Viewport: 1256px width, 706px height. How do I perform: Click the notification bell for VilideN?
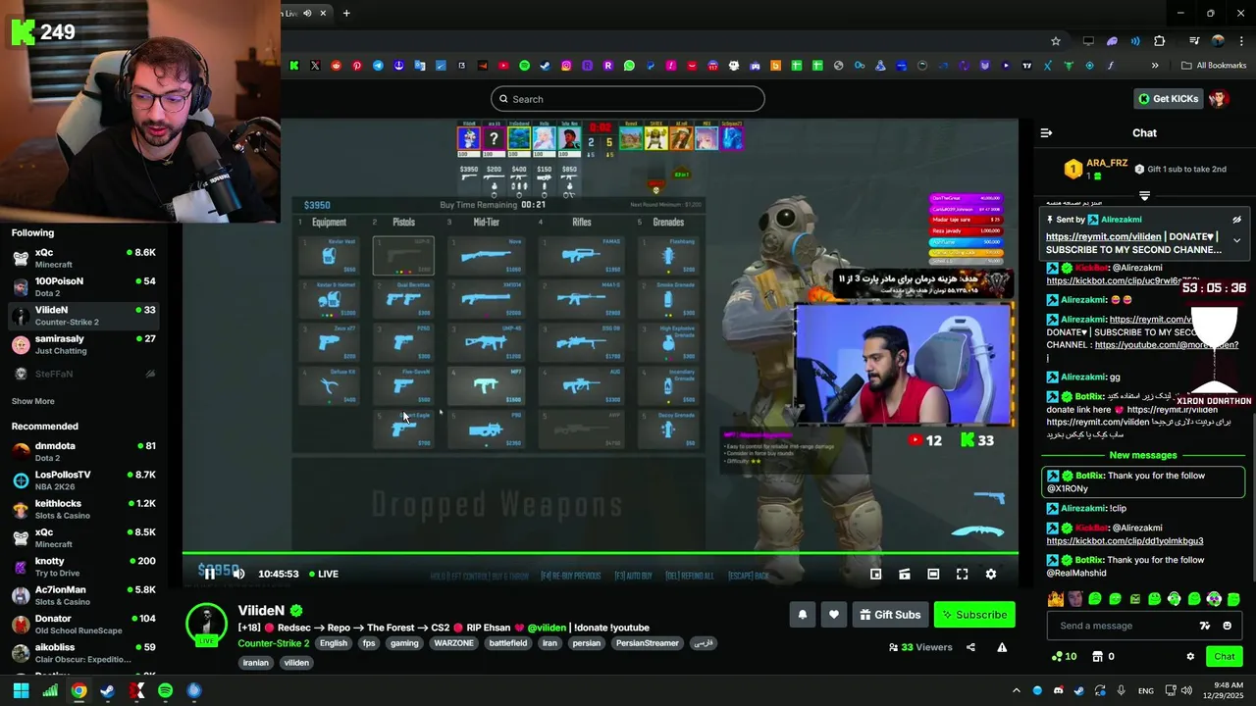(x=803, y=615)
